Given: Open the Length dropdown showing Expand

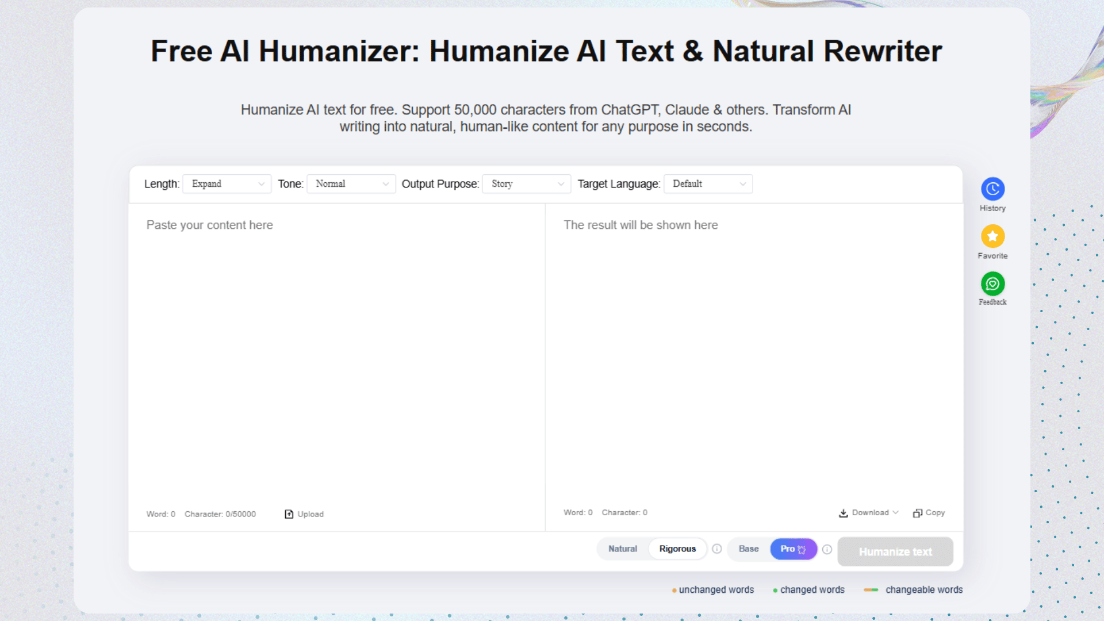Looking at the screenshot, I should pyautogui.click(x=227, y=184).
